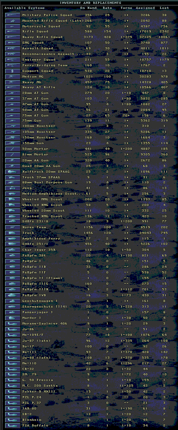178x430 pixels.
Task: Select the 20mm AA Gun icon
Action: [x=13, y=160]
